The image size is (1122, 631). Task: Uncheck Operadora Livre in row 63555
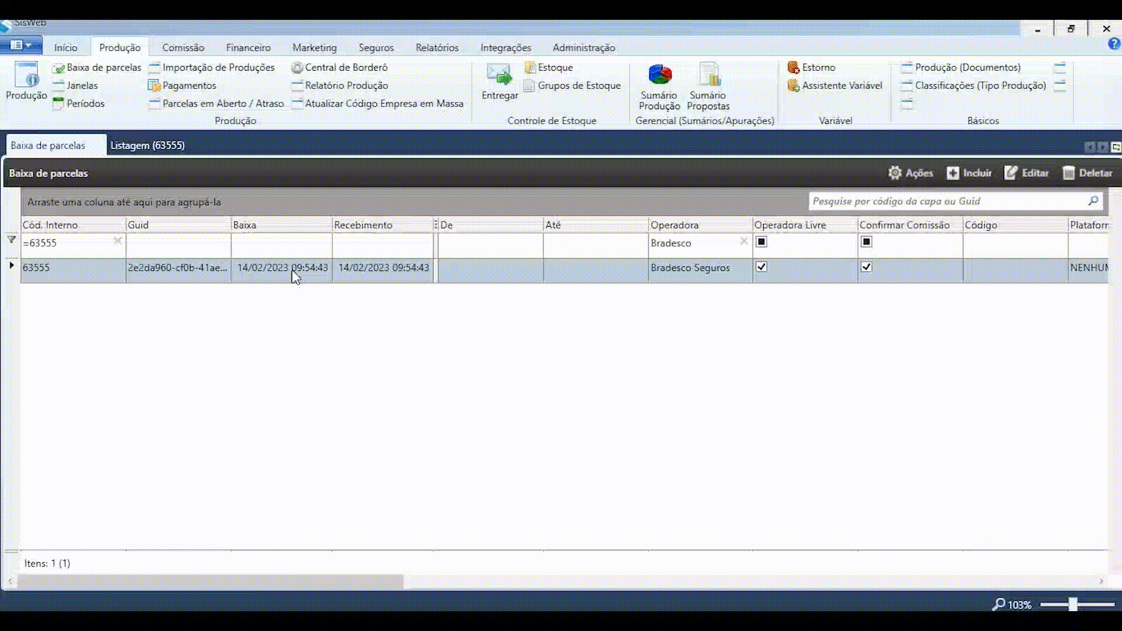761,267
